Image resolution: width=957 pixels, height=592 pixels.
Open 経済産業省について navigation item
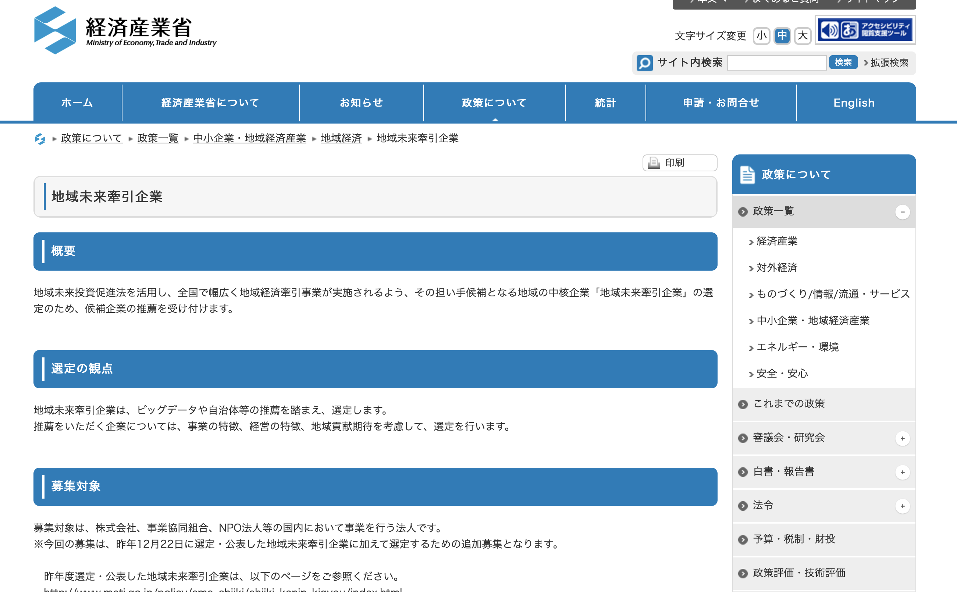pyautogui.click(x=210, y=103)
